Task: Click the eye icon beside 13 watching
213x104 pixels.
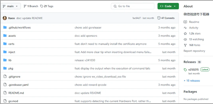Action: coord(185,39)
